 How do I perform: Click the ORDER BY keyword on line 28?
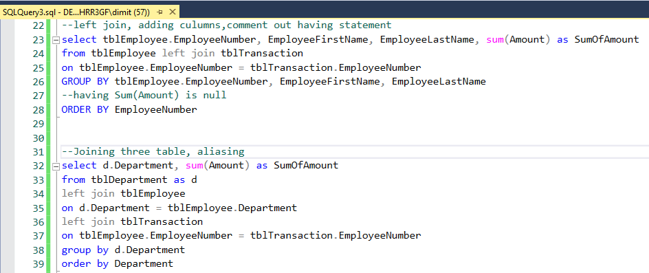click(85, 110)
